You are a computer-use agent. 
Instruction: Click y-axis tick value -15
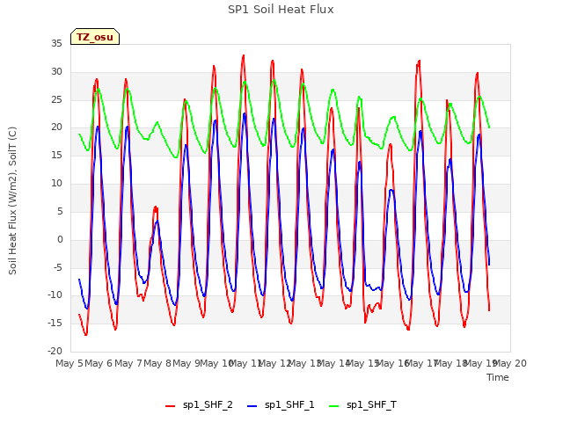[55, 324]
